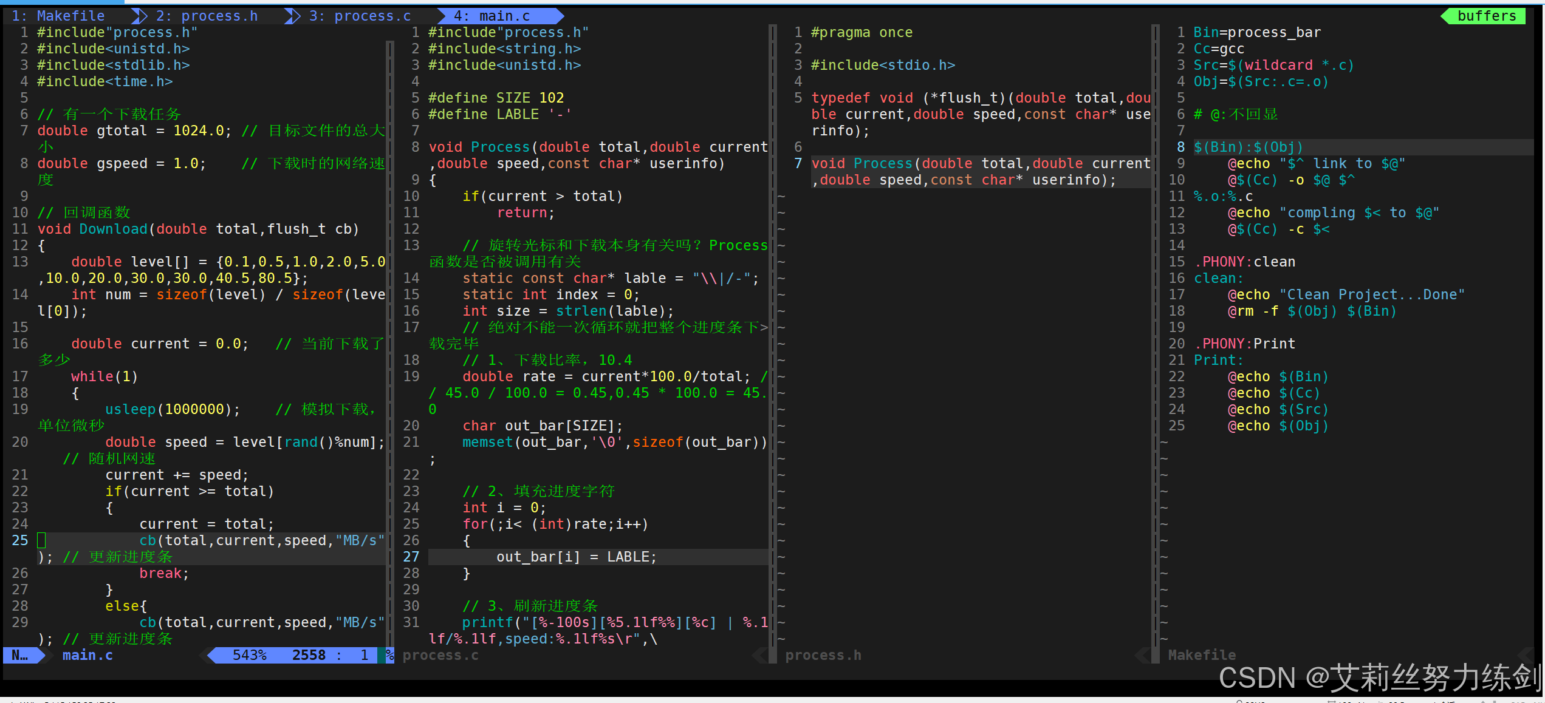Click the green buffers label
This screenshot has height=703, width=1545.
click(x=1486, y=16)
